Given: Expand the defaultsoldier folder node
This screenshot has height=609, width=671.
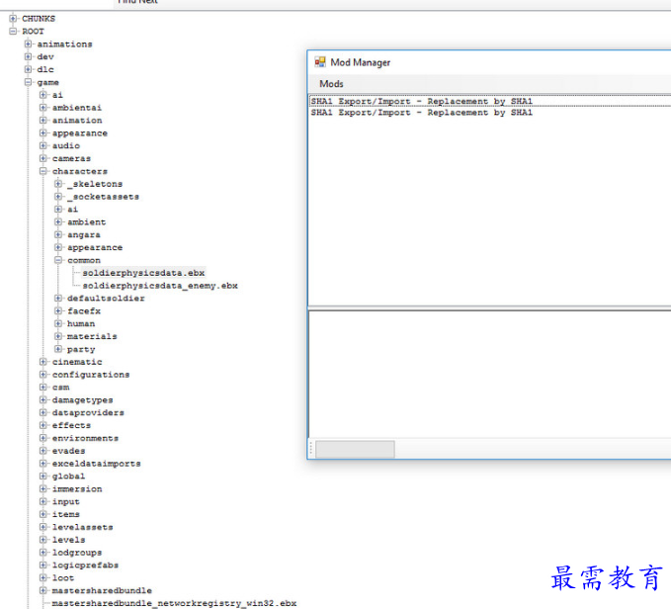Looking at the screenshot, I should [x=58, y=298].
